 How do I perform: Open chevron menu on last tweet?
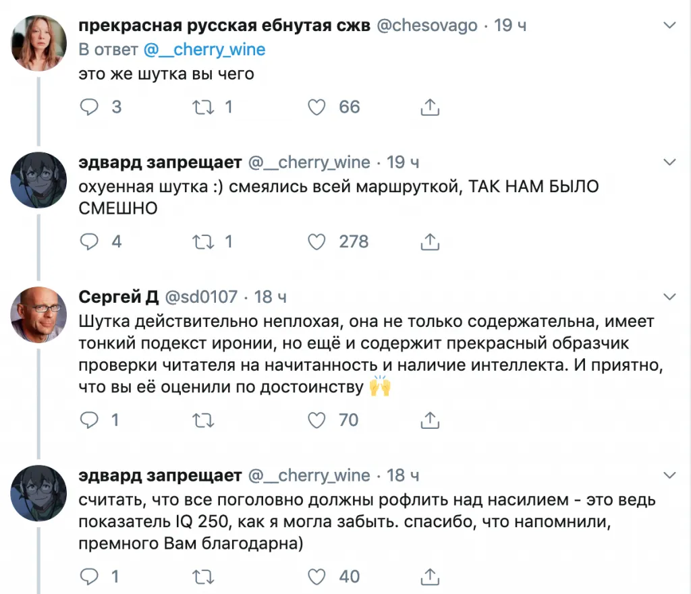pos(670,475)
